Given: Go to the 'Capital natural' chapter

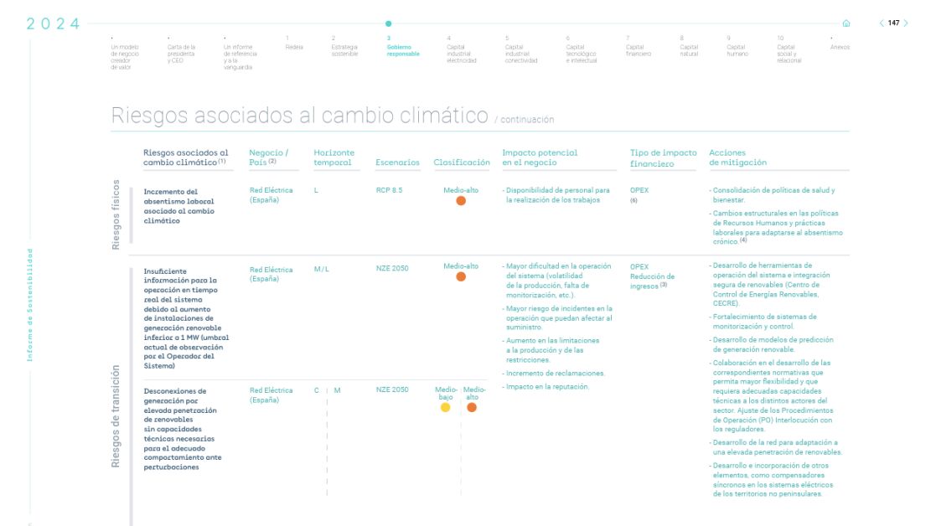Looking at the screenshot, I should (689, 50).
